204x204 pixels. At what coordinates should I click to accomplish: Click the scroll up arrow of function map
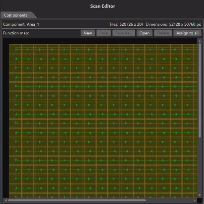coord(200,41)
